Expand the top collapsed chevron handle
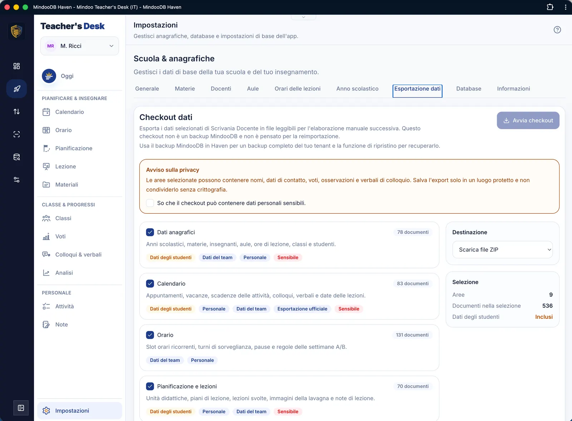 pyautogui.click(x=304, y=17)
